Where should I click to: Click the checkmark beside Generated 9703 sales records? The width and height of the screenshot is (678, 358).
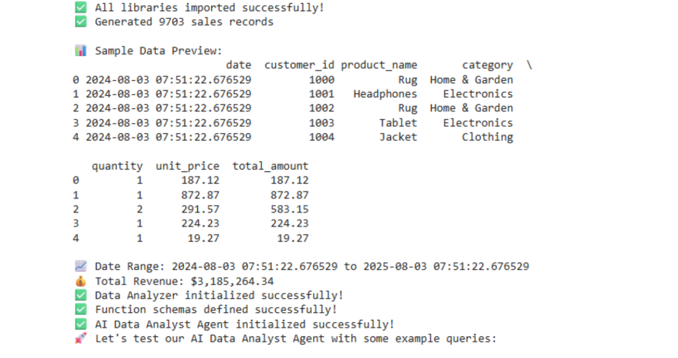pyautogui.click(x=80, y=22)
